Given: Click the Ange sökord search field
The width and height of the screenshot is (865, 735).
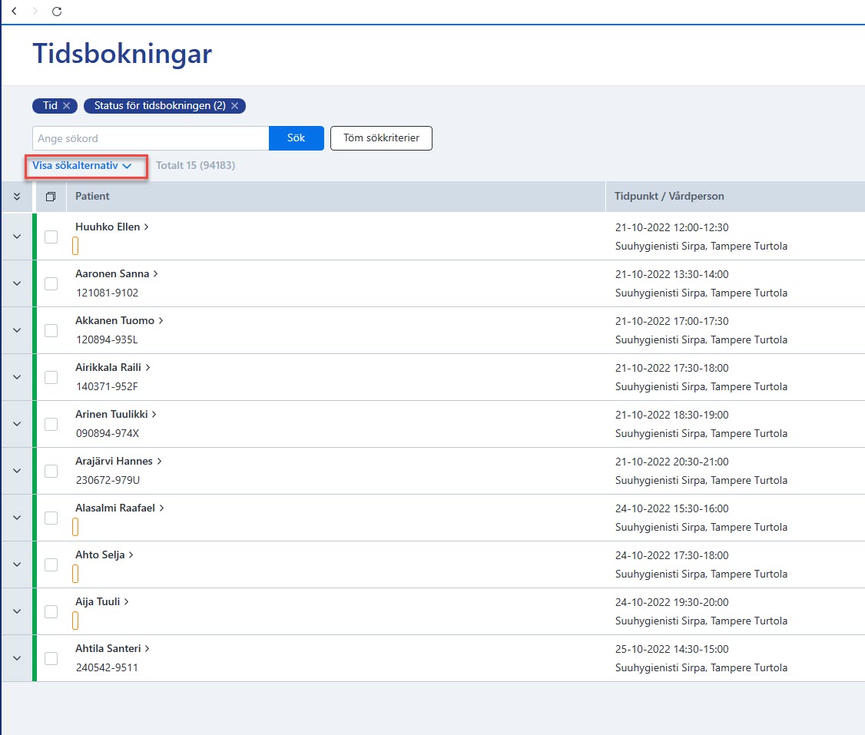Looking at the screenshot, I should click(x=151, y=138).
